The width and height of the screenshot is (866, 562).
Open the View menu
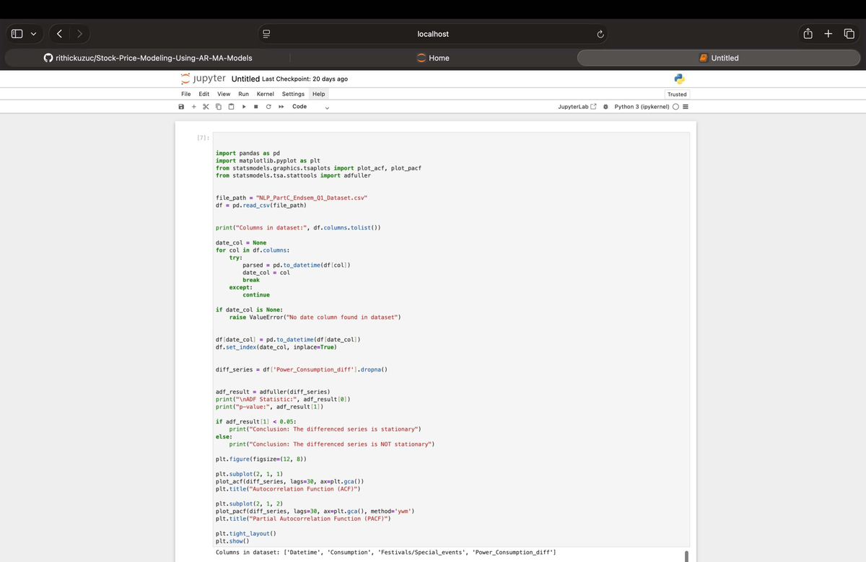click(224, 94)
